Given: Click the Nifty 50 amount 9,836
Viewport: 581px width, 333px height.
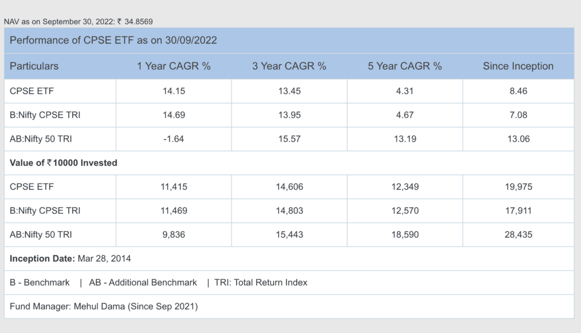Looking at the screenshot, I should [174, 234].
